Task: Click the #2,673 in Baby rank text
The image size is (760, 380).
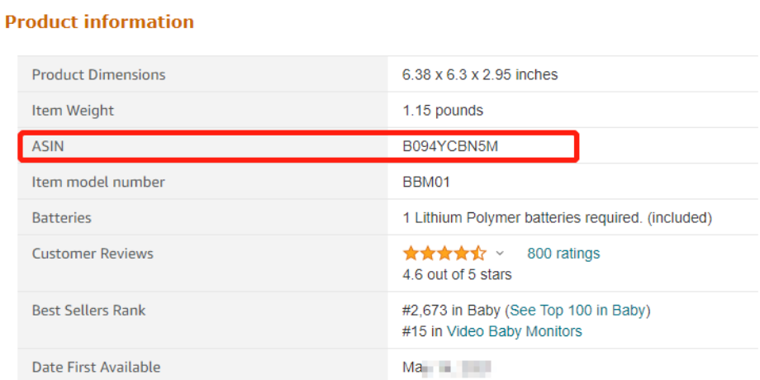Action: tap(452, 311)
